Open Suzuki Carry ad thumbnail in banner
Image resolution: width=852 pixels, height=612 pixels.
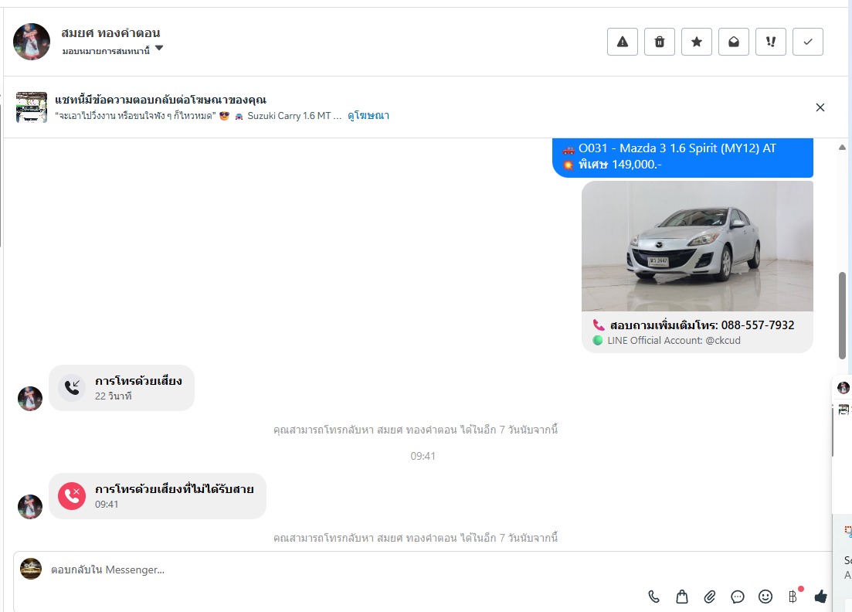point(32,107)
